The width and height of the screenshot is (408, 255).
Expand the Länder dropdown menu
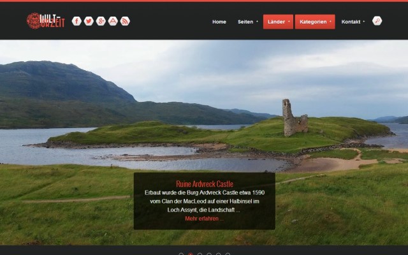[278, 22]
